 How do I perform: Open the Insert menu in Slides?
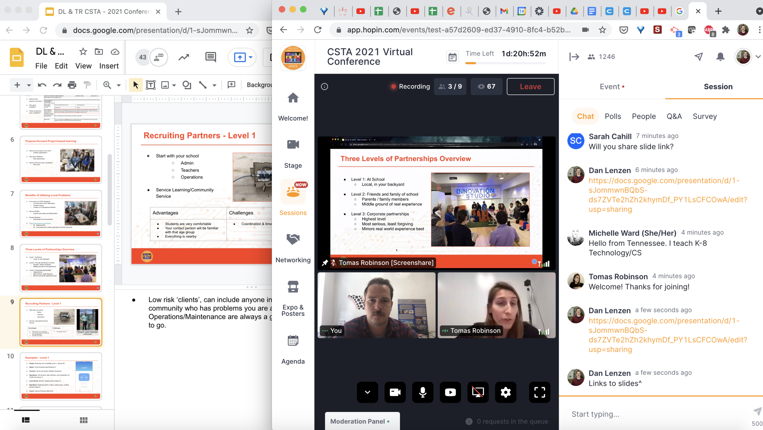click(109, 66)
